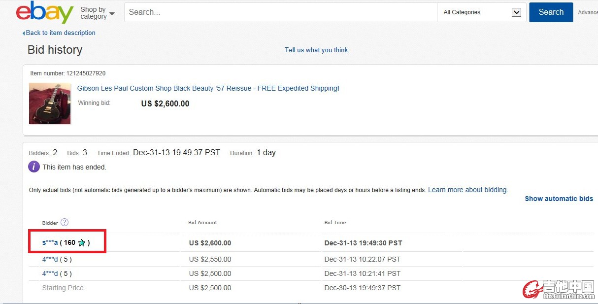Viewport: 598px width, 304px height.
Task: Click the Time Ended value Dec-31-13 19:49:37 PST
Action: (176, 153)
